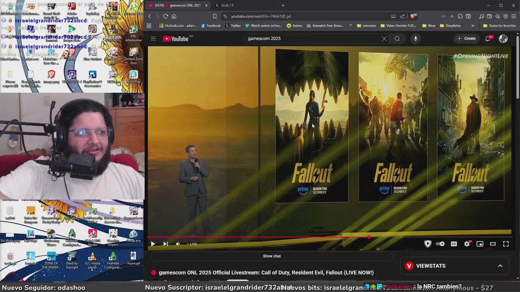Expand the vamonos bookmark folder
This screenshot has height=292, width=520.
(x=366, y=26)
